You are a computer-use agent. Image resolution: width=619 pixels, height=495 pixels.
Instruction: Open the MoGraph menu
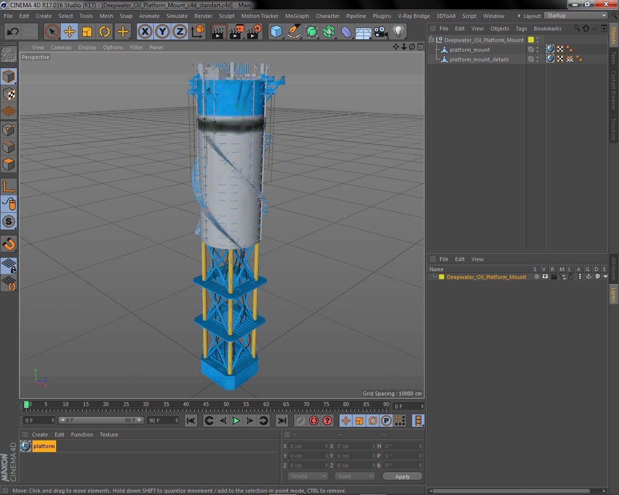pyautogui.click(x=297, y=16)
